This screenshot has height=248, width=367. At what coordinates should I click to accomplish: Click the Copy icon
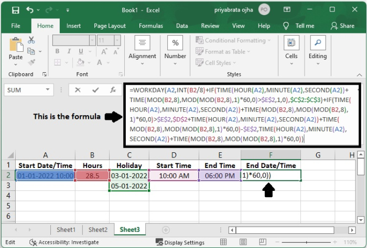click(x=31, y=51)
